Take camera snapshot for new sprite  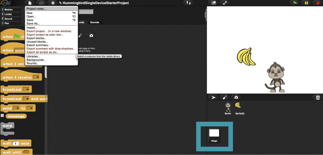pyautogui.click(x=235, y=98)
